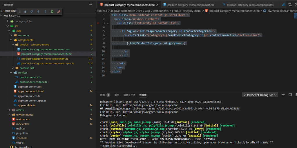Split the terminal panel

pyautogui.click(x=290, y=95)
